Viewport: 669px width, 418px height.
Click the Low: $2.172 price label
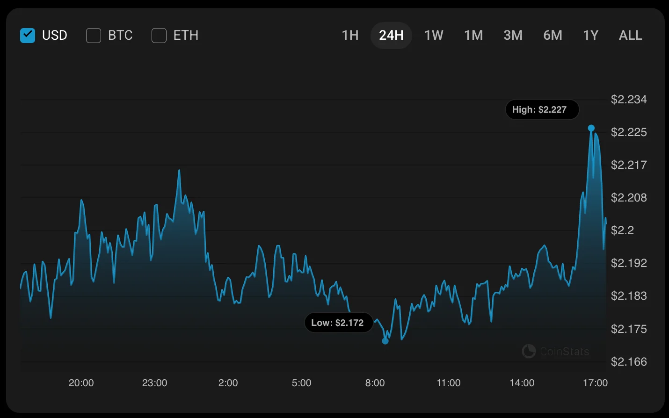tap(339, 323)
